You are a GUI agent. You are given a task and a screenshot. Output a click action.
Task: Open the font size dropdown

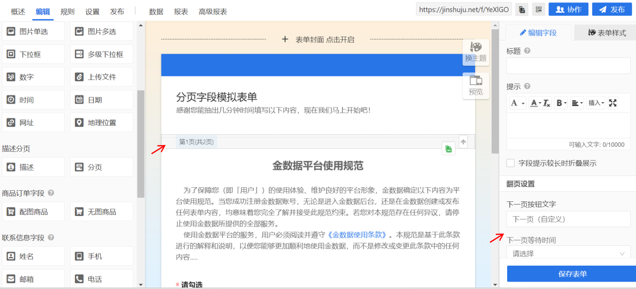coord(517,103)
